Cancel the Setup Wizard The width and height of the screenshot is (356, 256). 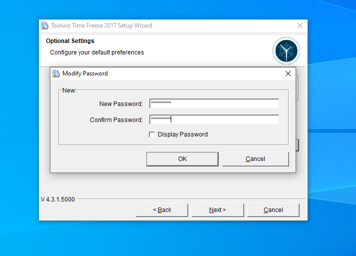click(273, 210)
